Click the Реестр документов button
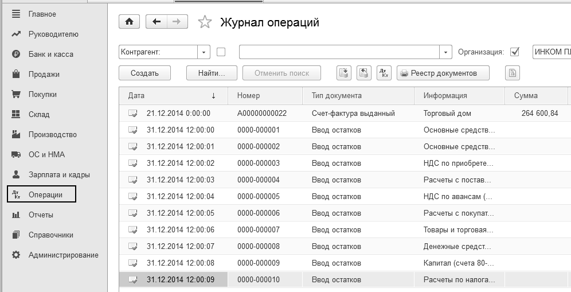 tap(444, 73)
